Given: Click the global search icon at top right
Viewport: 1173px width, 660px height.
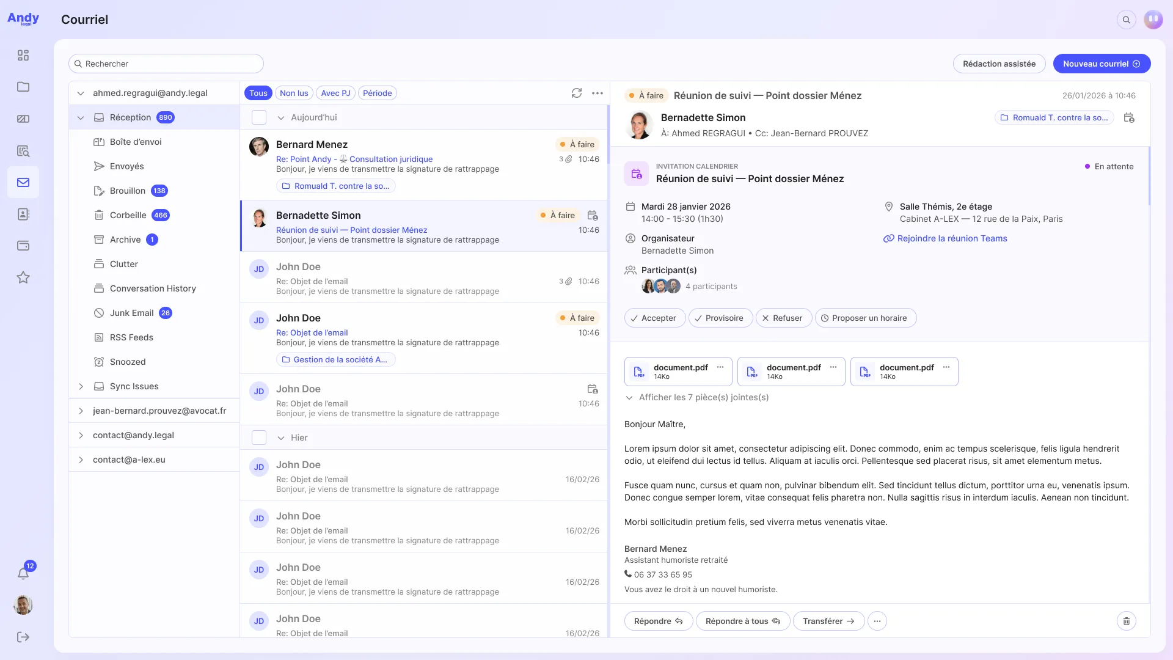Looking at the screenshot, I should click(x=1127, y=20).
